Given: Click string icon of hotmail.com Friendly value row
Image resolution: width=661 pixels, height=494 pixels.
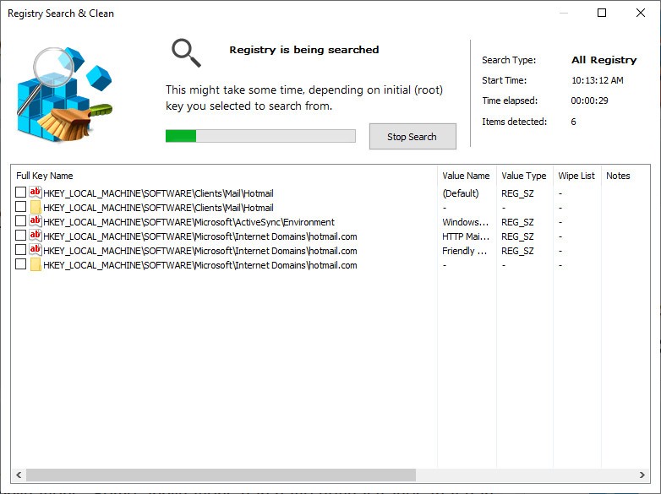Looking at the screenshot, I should (x=36, y=251).
